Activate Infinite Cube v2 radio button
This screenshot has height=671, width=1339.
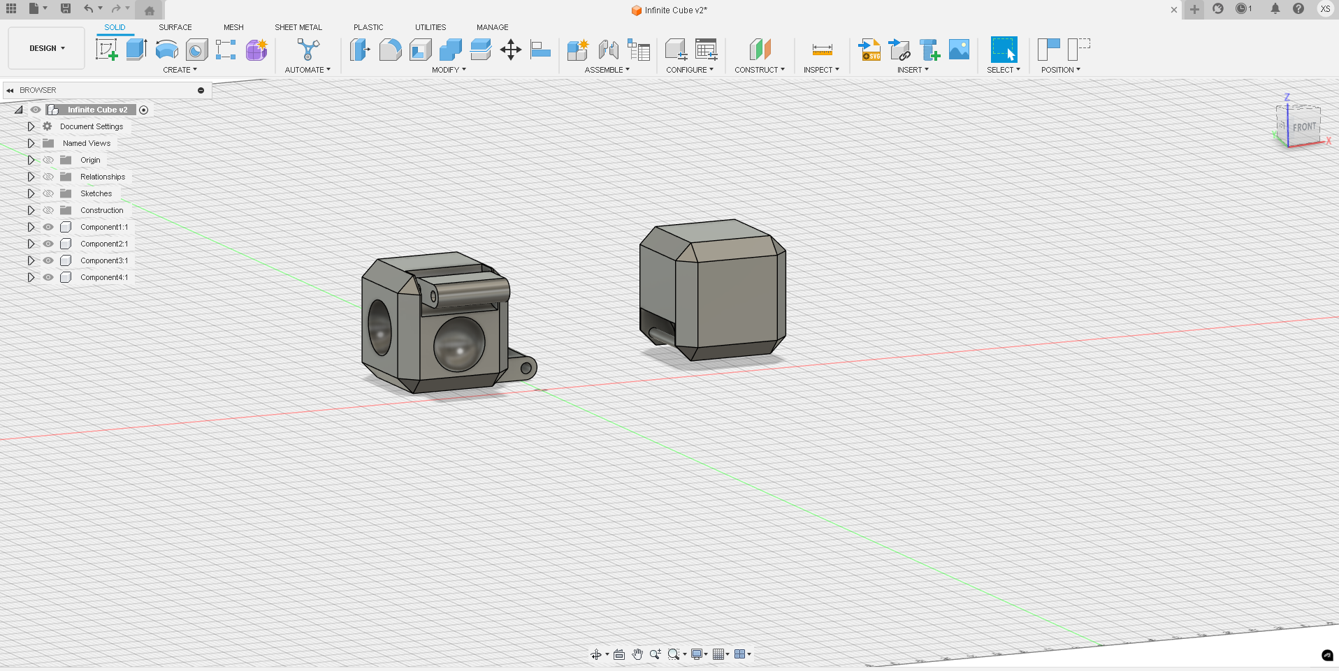pos(144,110)
